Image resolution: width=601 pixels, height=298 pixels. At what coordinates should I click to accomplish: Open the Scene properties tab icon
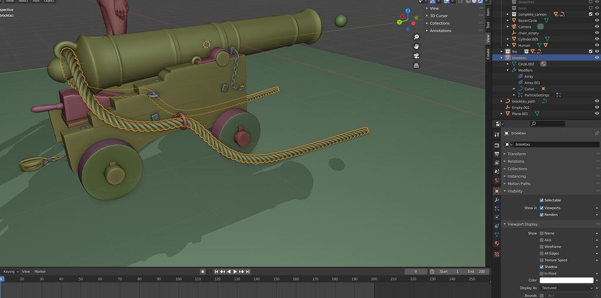pyautogui.click(x=497, y=172)
